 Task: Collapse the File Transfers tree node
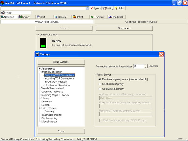(39, 108)
